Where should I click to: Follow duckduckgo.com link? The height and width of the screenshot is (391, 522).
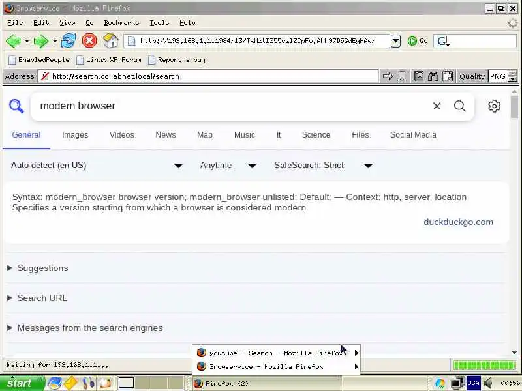(459, 222)
